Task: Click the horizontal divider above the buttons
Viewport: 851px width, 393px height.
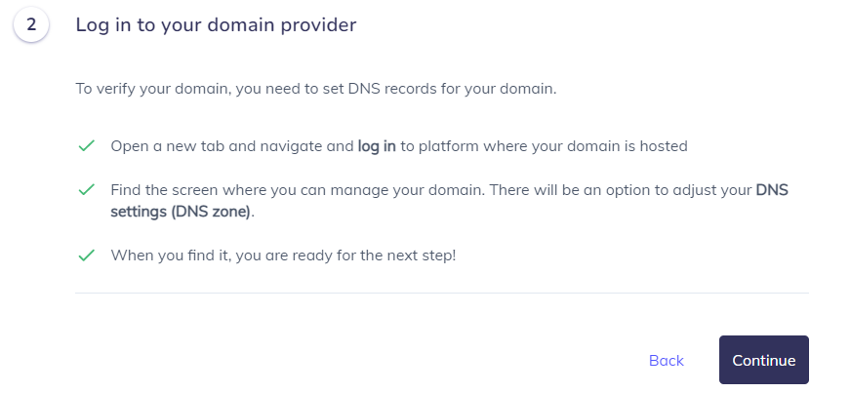Action: click(442, 294)
